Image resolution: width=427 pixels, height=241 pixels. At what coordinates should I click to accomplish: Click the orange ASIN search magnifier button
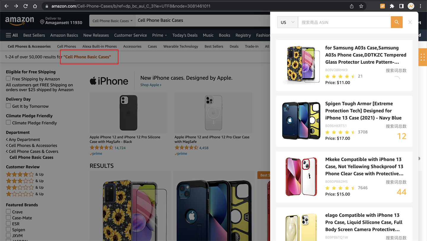396,22
